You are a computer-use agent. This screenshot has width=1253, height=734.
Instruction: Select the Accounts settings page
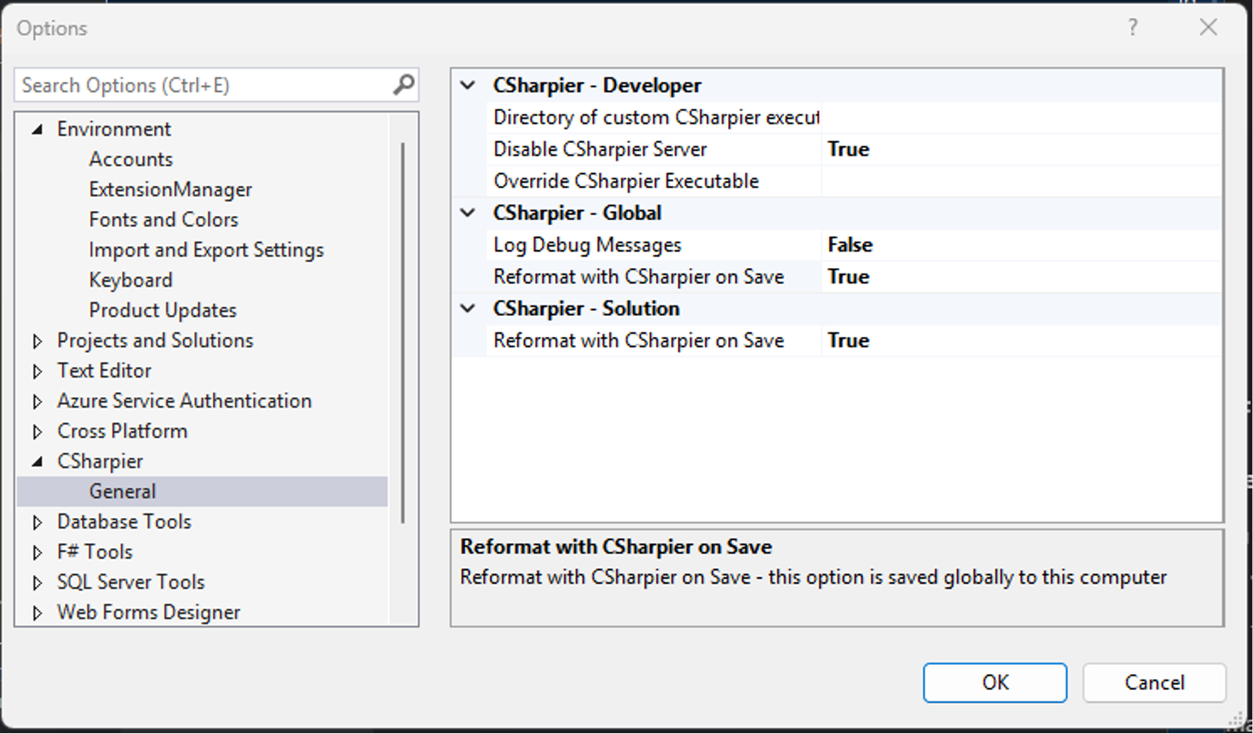pos(130,158)
